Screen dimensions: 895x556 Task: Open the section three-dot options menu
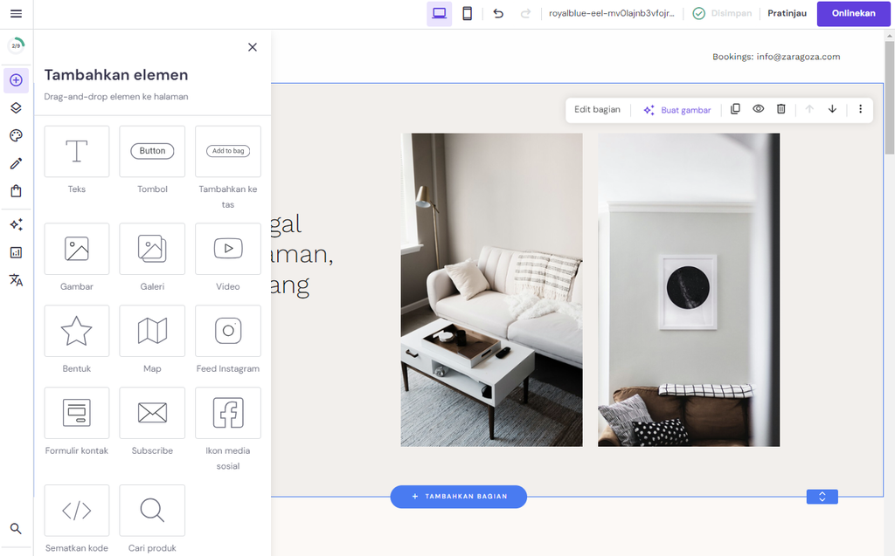tap(861, 109)
